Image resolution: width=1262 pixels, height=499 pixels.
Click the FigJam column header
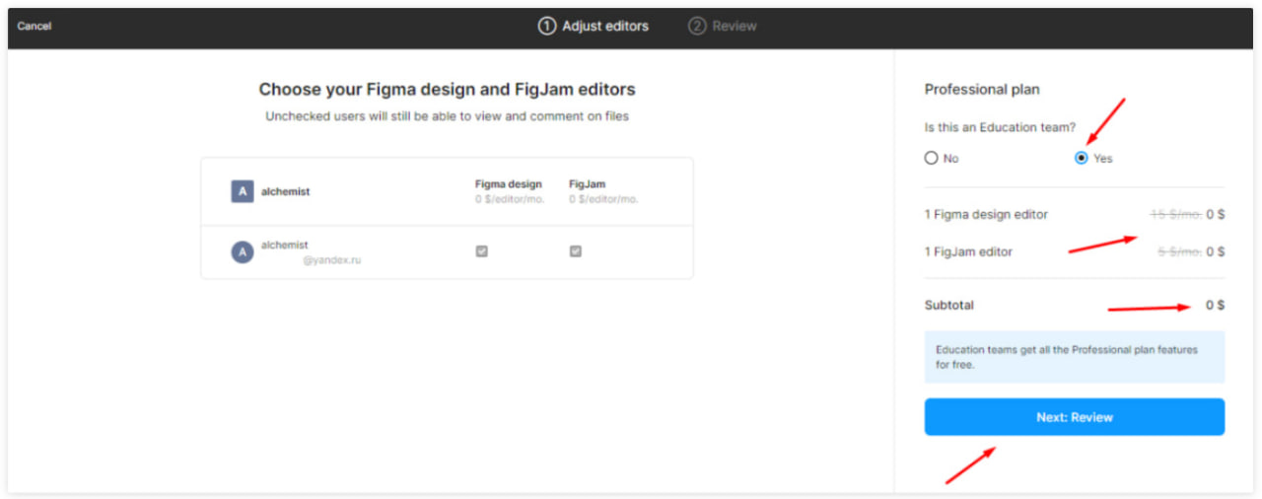587,184
